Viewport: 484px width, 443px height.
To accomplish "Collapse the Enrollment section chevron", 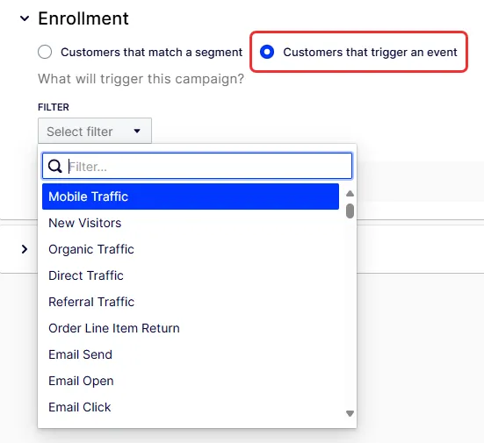I will (25, 18).
